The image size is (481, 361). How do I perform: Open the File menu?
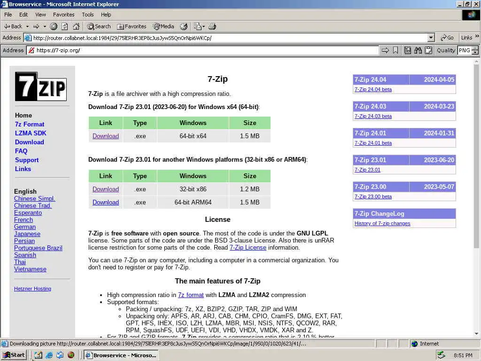tap(8, 15)
